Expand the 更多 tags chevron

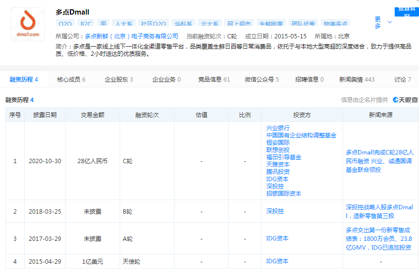(390, 22)
